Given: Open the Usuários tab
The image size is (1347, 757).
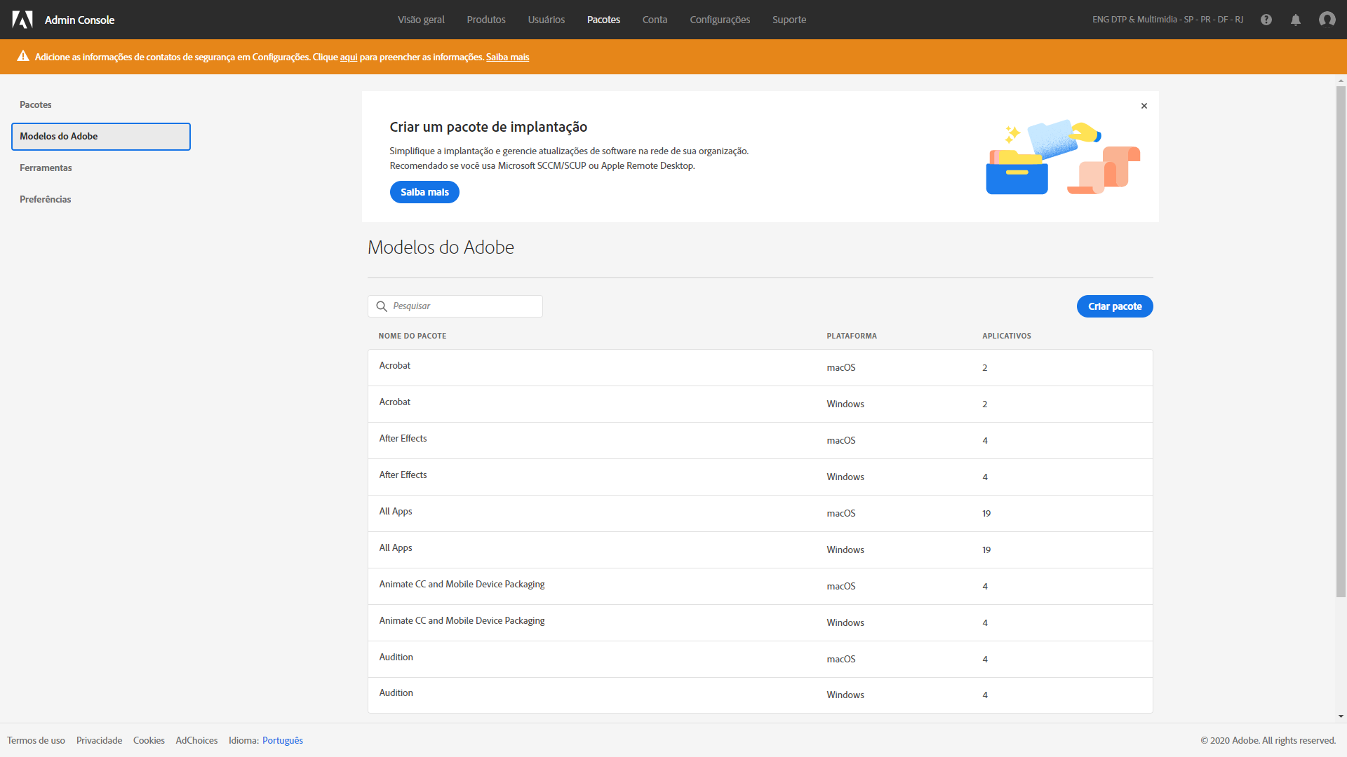Looking at the screenshot, I should click(x=547, y=20).
